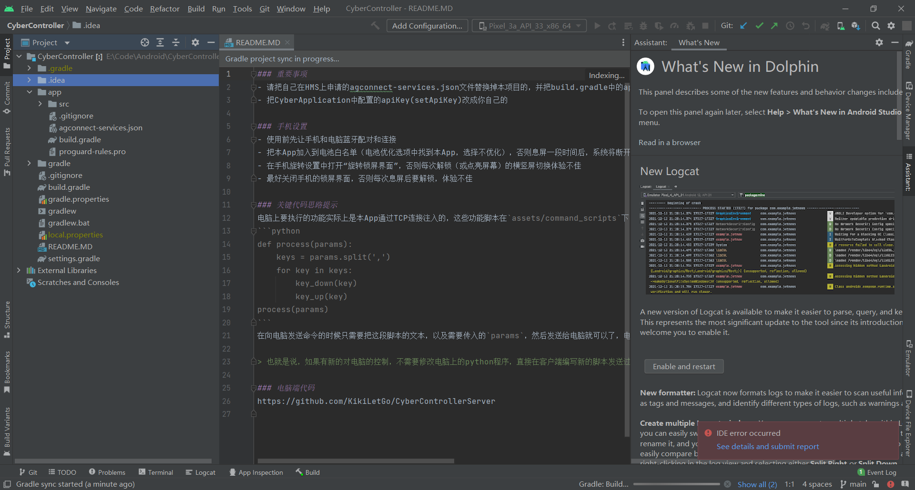Cancel the Gradle build progress
915x490 pixels.
click(727, 484)
